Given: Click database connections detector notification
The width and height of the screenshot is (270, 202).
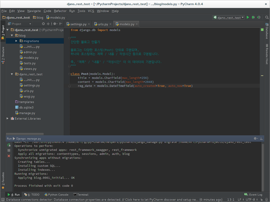Looking at the screenshot, I should (114, 200).
